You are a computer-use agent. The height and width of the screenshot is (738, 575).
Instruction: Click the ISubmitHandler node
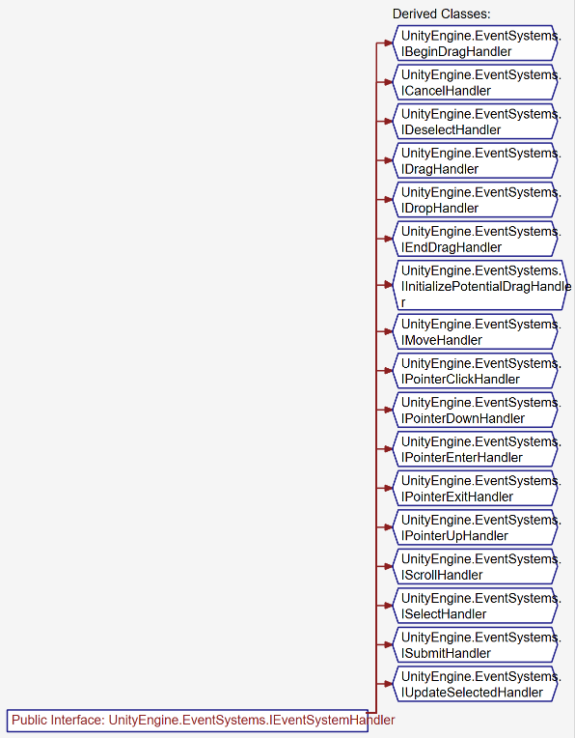click(x=476, y=644)
